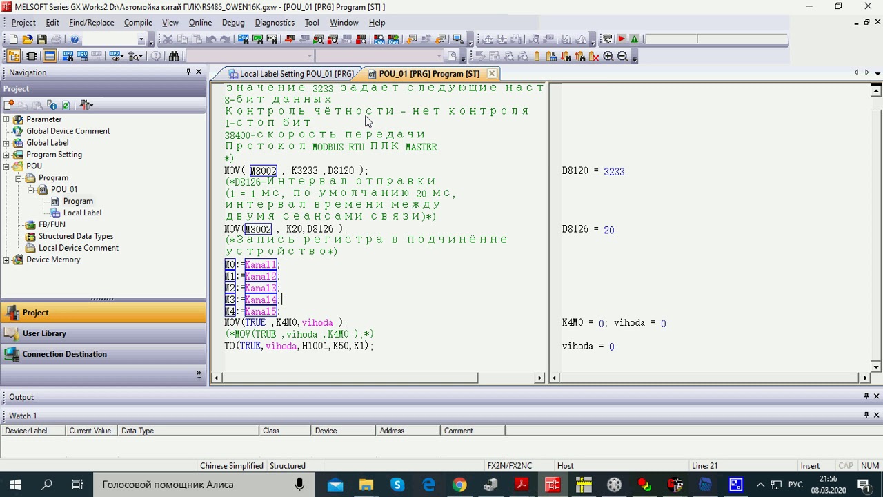Open the Diagnostics menu
This screenshot has height=497, width=883.
pyautogui.click(x=275, y=23)
